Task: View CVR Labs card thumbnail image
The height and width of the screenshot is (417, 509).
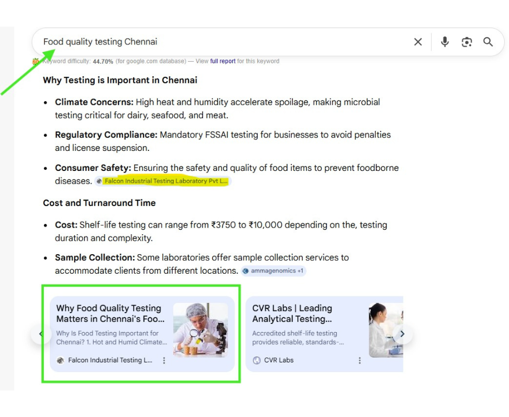Action: coord(386,330)
